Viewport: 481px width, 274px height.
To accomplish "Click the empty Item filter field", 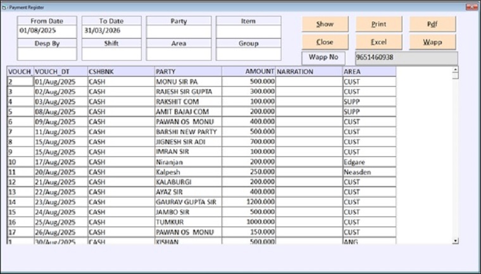I will 249,31.
